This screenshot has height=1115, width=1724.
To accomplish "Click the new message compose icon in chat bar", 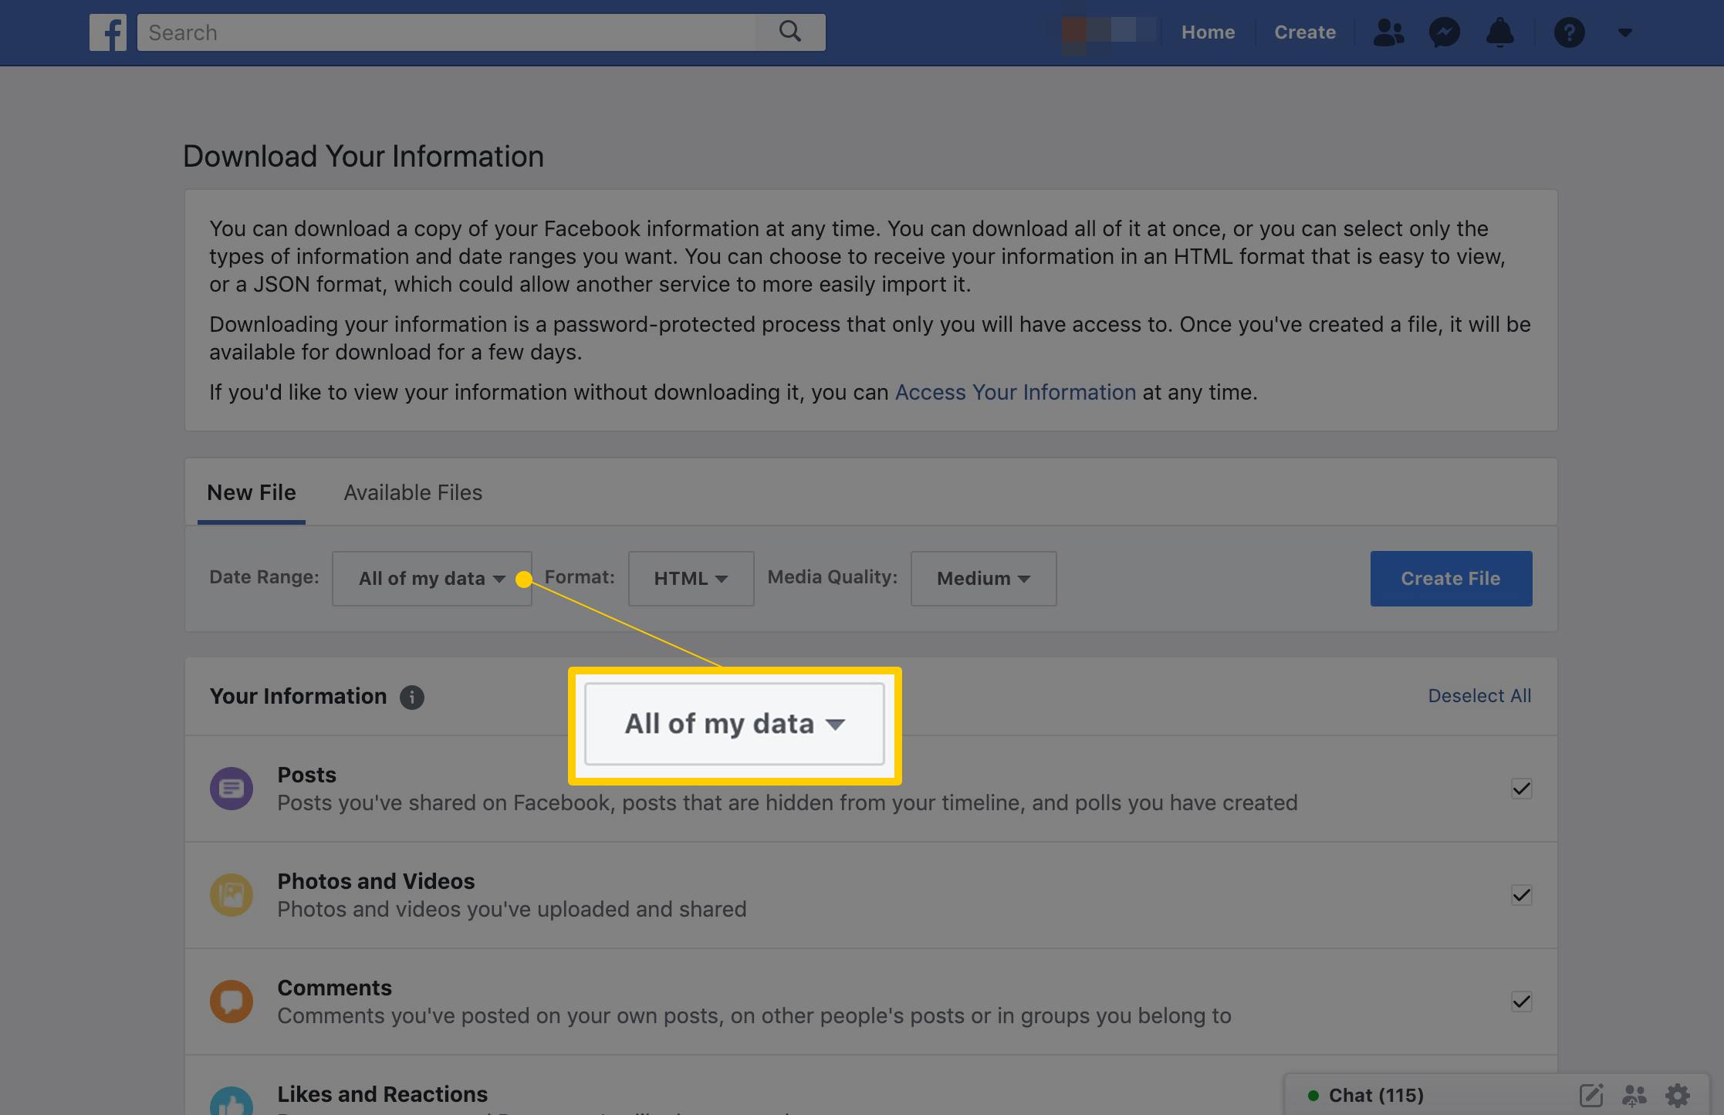I will click(x=1590, y=1095).
